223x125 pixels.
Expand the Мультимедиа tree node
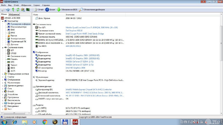[3, 83]
